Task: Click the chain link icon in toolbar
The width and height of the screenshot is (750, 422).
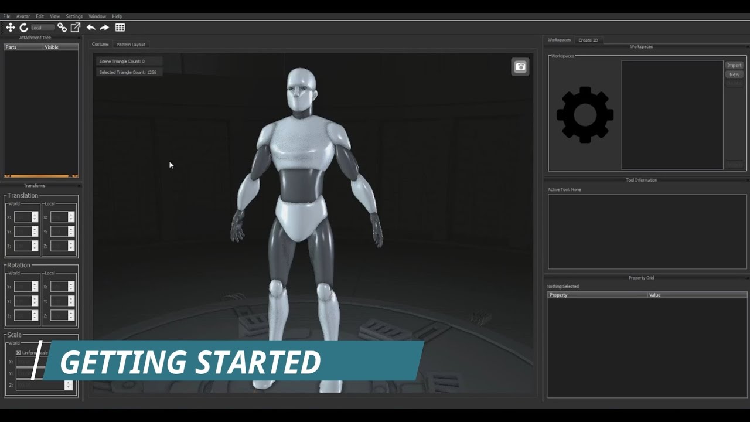Action: point(62,28)
